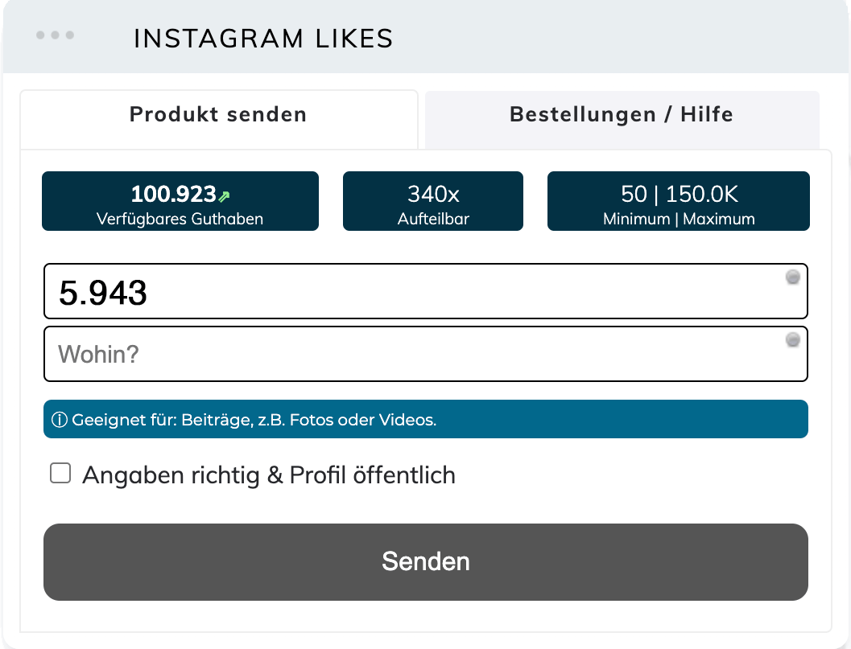Image resolution: width=851 pixels, height=649 pixels.
Task: Click the Minimum | Maximum label text
Action: tap(679, 219)
